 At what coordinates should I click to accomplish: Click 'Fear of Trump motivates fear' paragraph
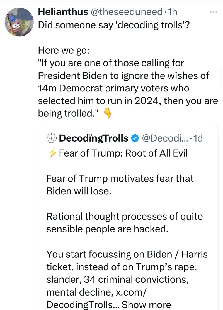(x=120, y=185)
